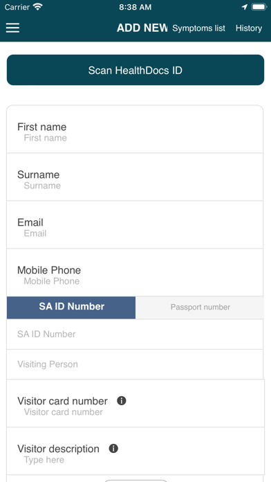Select the SA ID Number tab
This screenshot has height=482, width=271.
(71, 307)
